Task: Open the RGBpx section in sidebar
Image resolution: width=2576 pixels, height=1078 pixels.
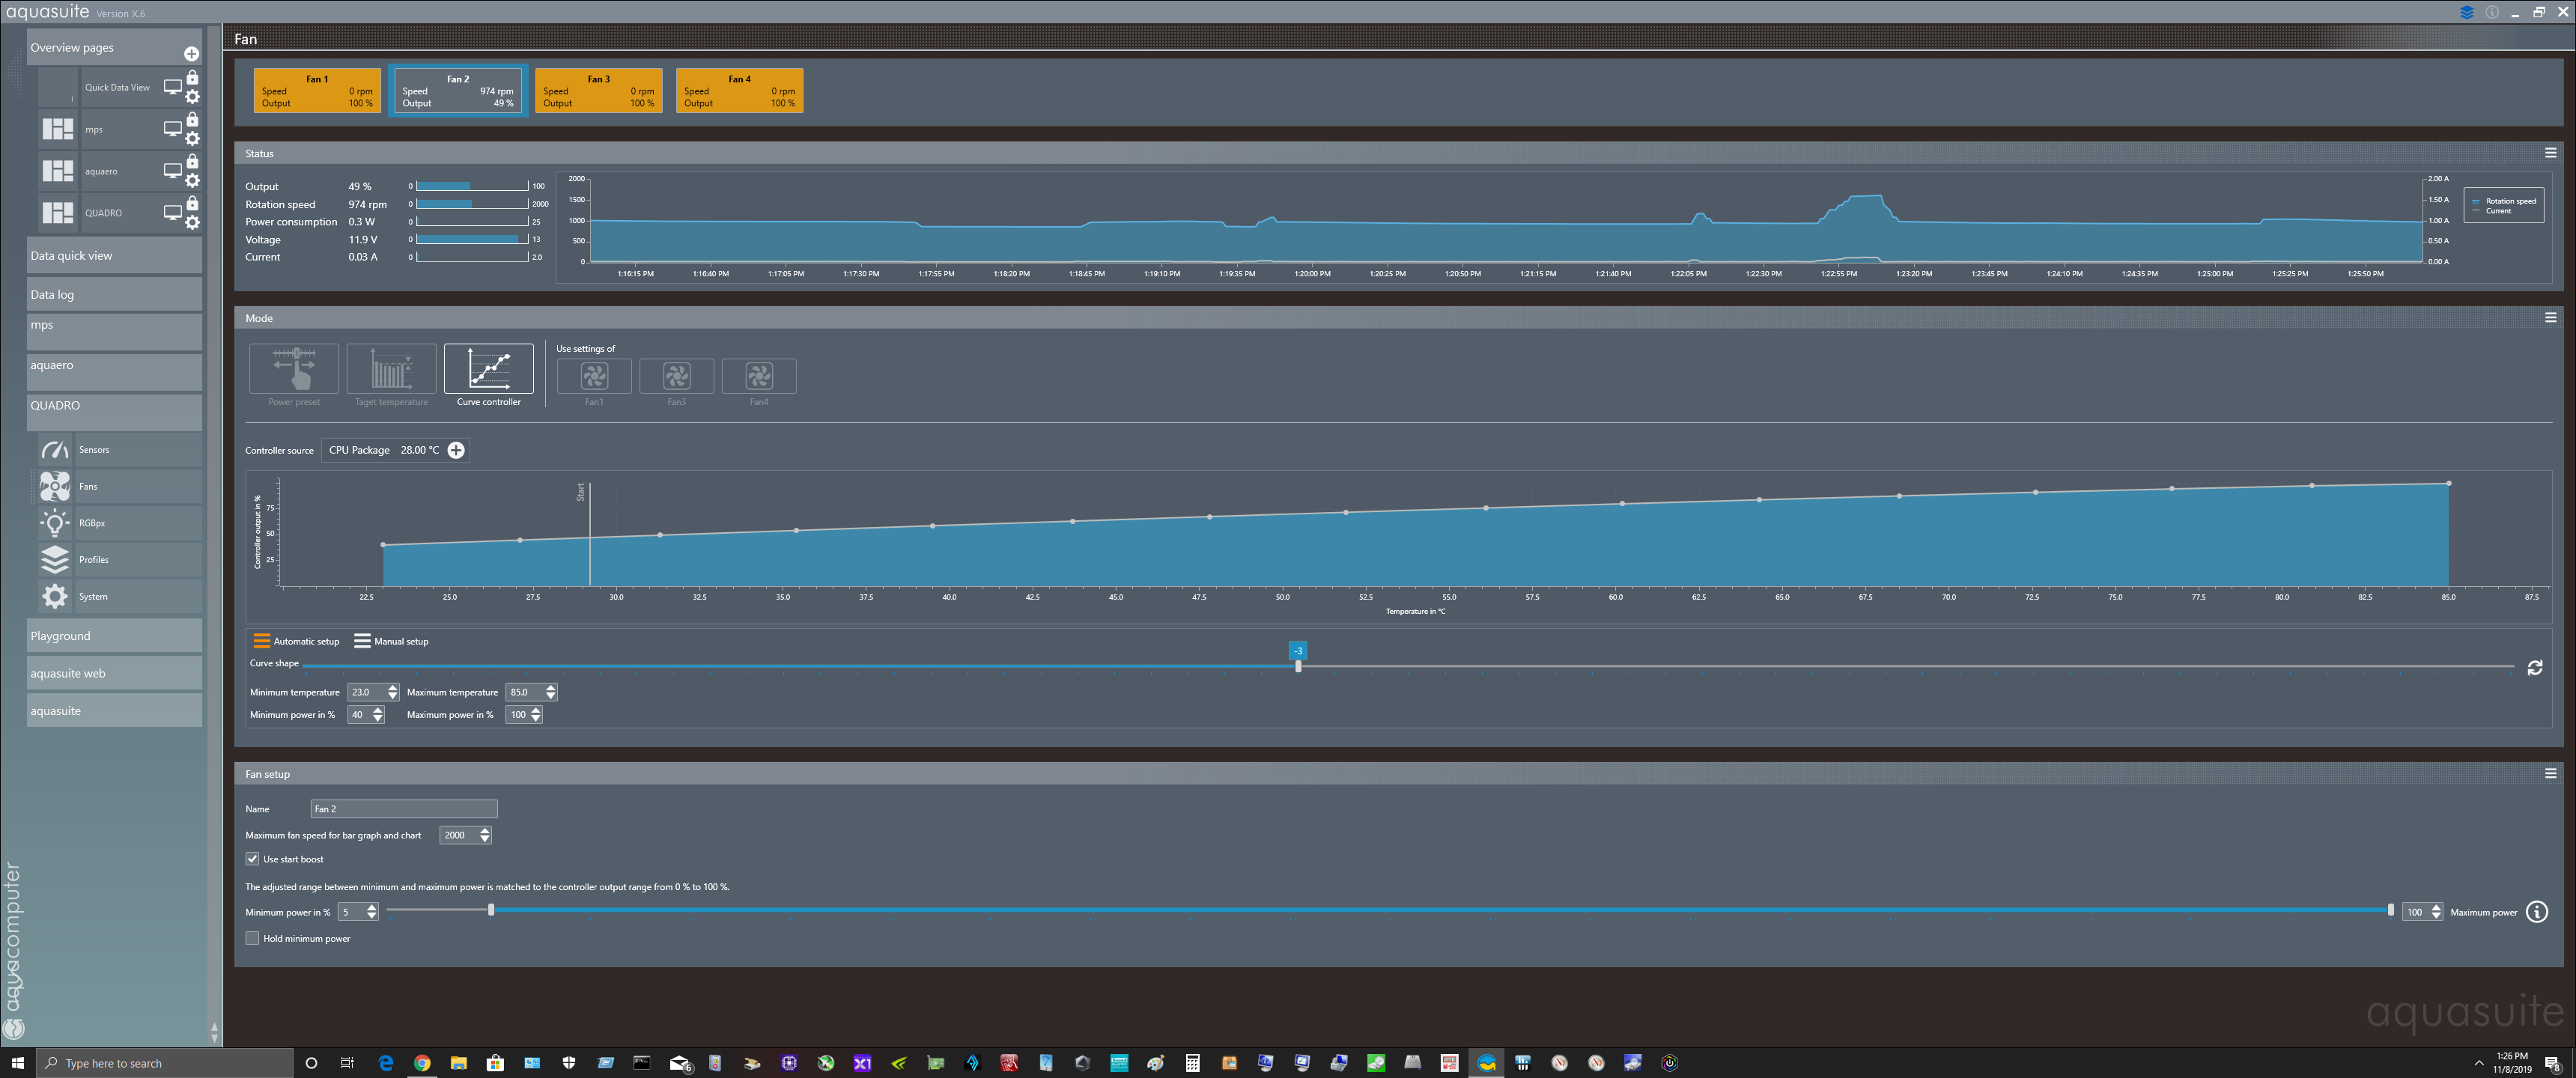Action: (92, 523)
